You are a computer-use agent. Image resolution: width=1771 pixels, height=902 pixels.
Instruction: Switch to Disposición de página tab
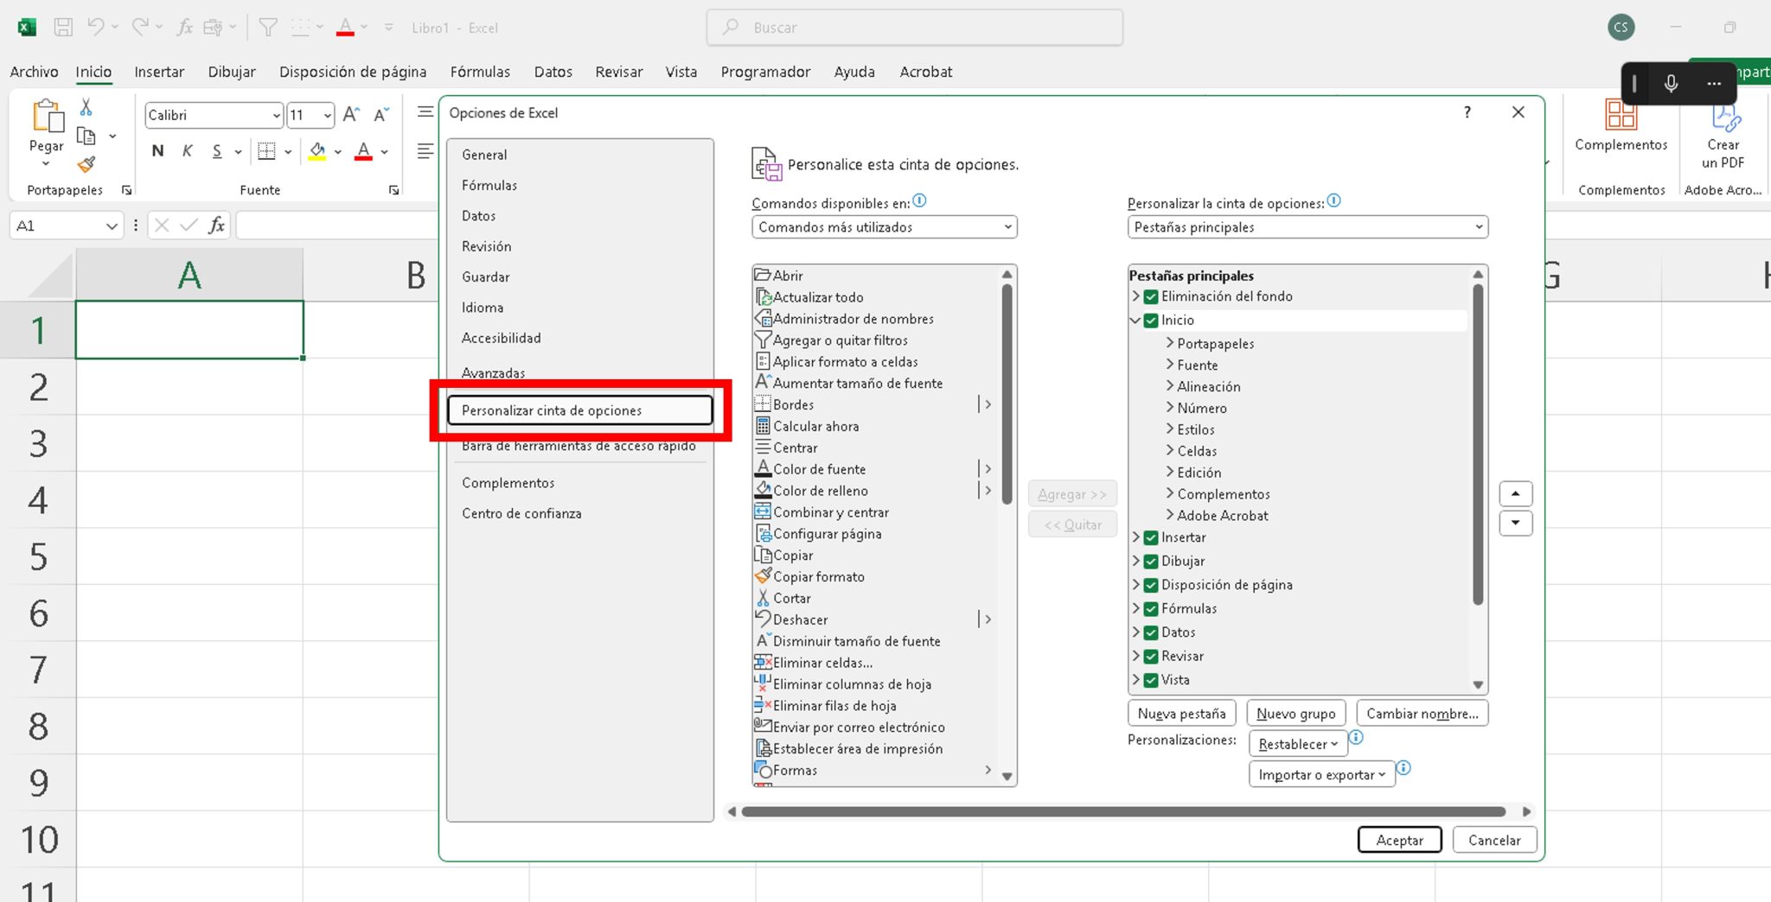click(353, 72)
